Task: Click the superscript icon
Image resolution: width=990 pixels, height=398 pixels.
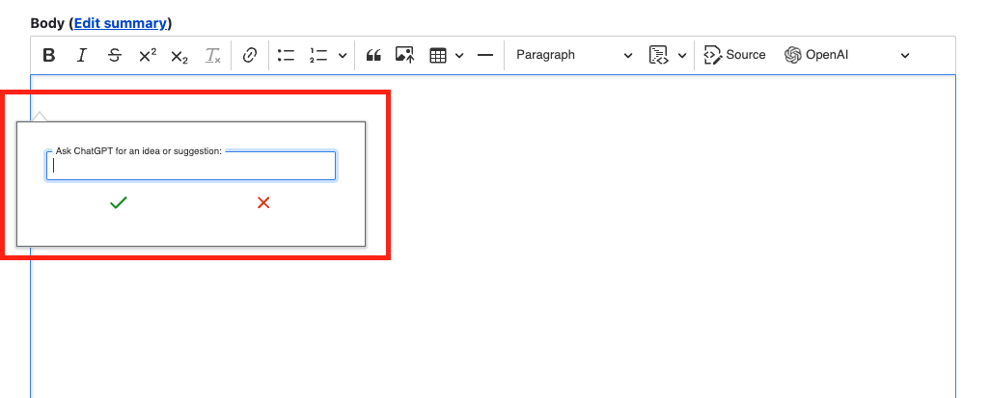Action: [147, 55]
